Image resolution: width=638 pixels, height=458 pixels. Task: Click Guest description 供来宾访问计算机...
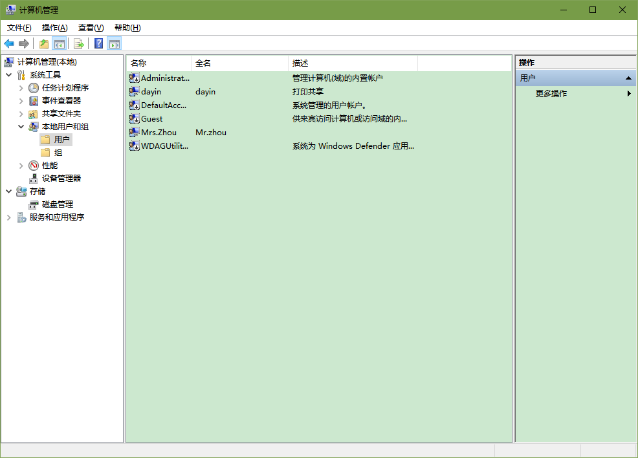coord(349,119)
